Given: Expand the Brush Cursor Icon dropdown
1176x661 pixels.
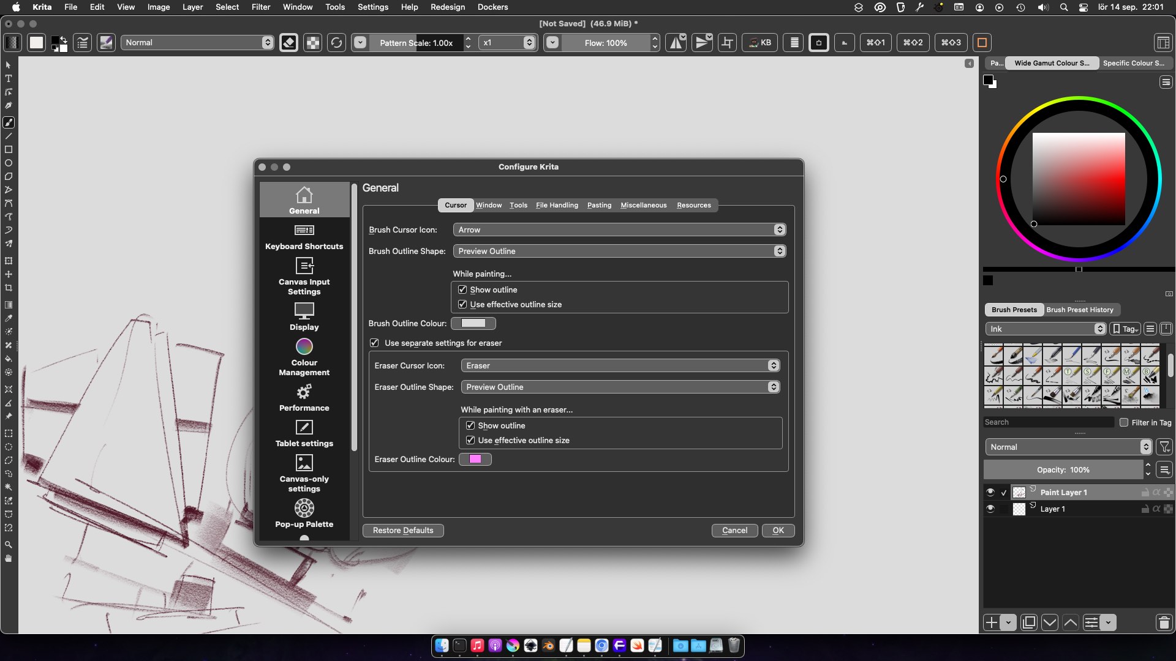Looking at the screenshot, I should (619, 230).
